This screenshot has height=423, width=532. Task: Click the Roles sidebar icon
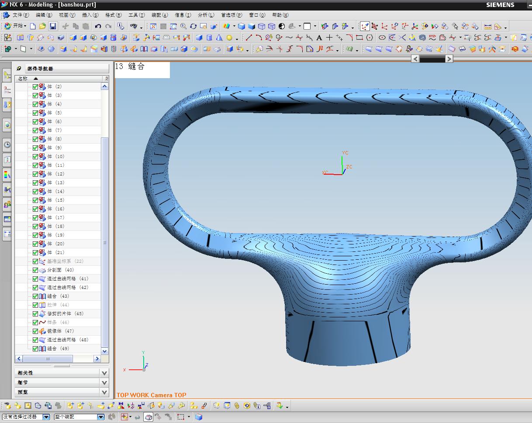coord(7,204)
